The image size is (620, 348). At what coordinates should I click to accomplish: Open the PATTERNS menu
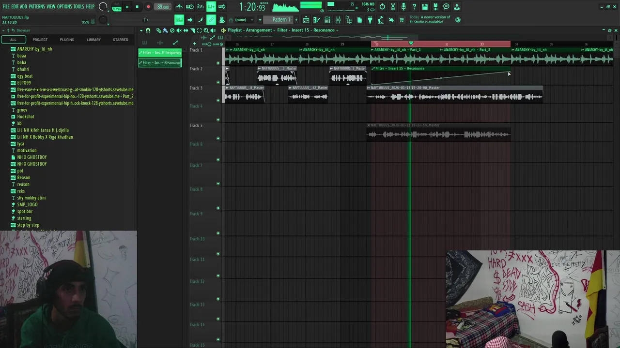coord(37,7)
